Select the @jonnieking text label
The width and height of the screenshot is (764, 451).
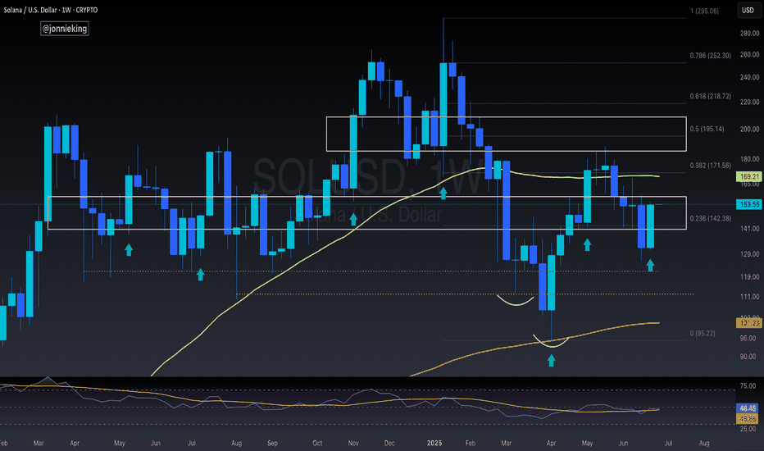[x=64, y=29]
